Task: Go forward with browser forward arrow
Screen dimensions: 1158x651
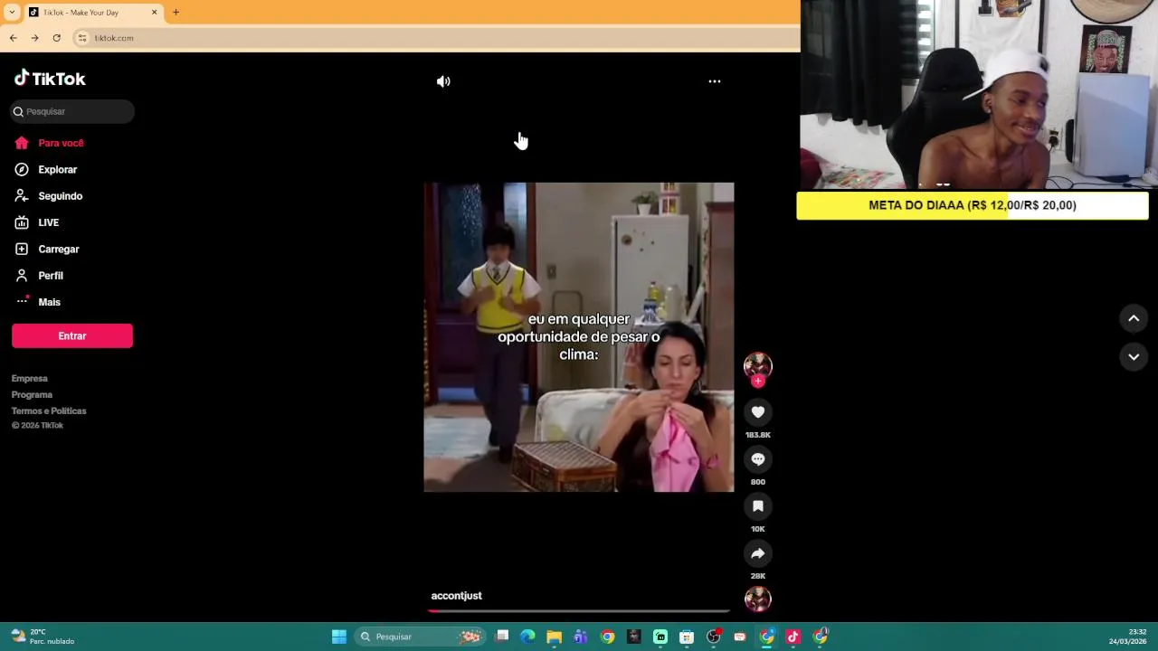Action: click(35, 38)
